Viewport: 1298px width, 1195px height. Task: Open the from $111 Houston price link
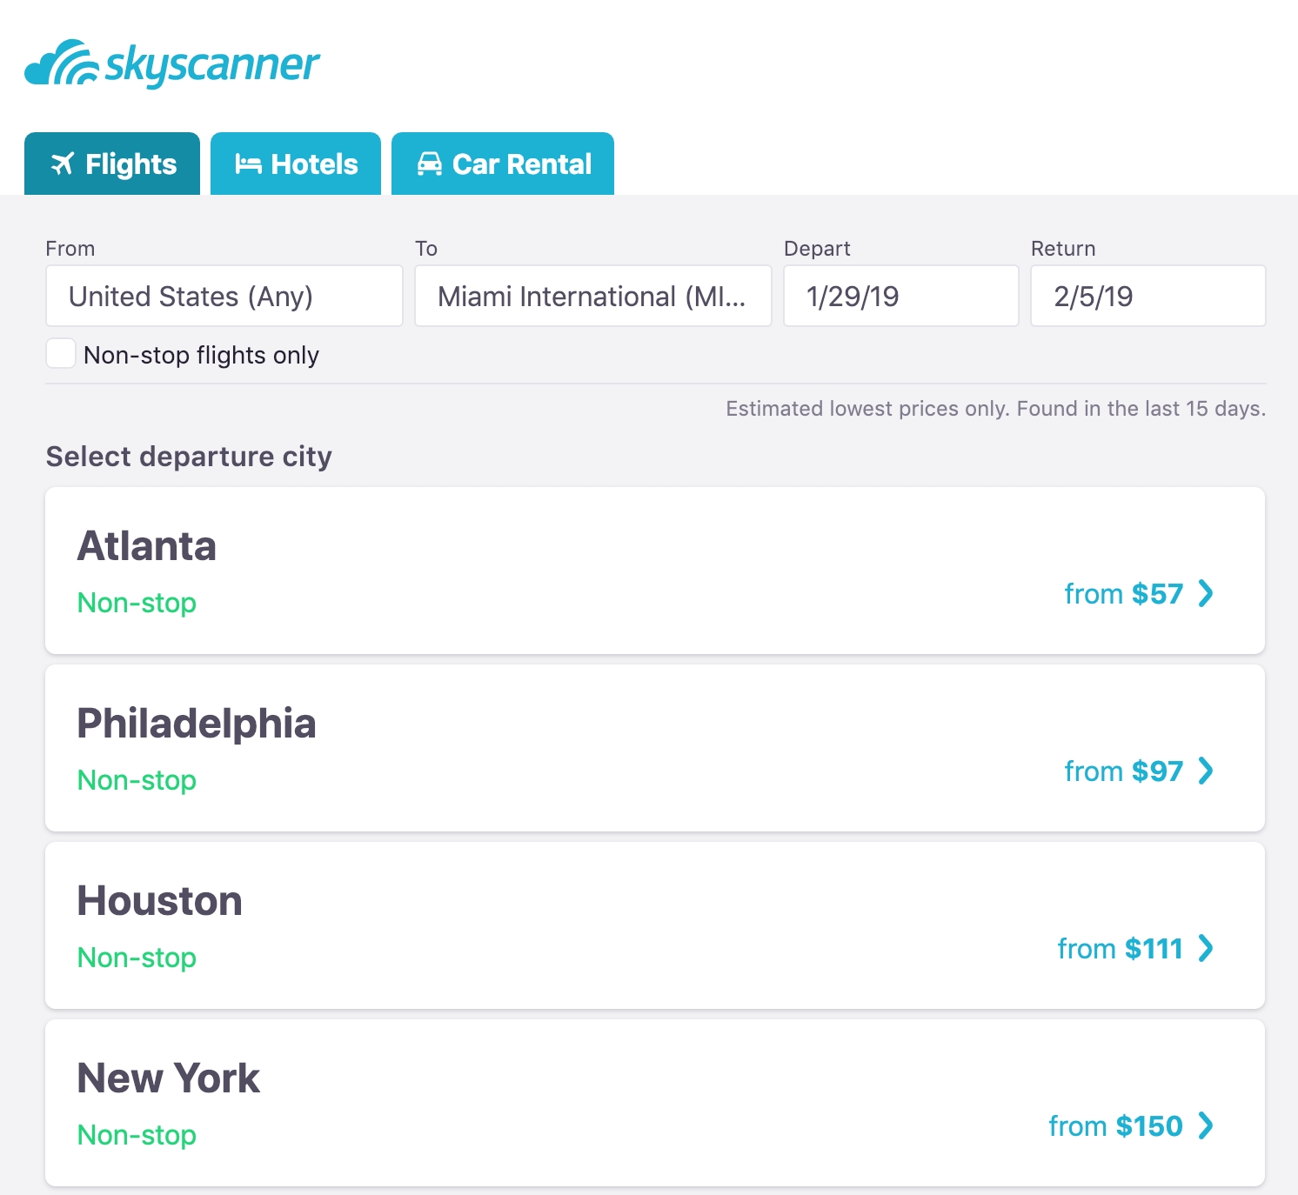(x=1135, y=948)
